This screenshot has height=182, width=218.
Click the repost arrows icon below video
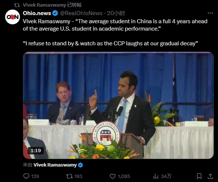pos(69,176)
